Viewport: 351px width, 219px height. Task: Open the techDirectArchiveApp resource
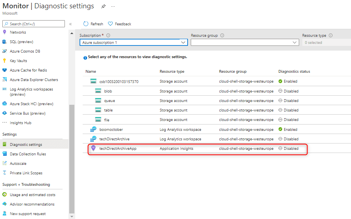118,149
